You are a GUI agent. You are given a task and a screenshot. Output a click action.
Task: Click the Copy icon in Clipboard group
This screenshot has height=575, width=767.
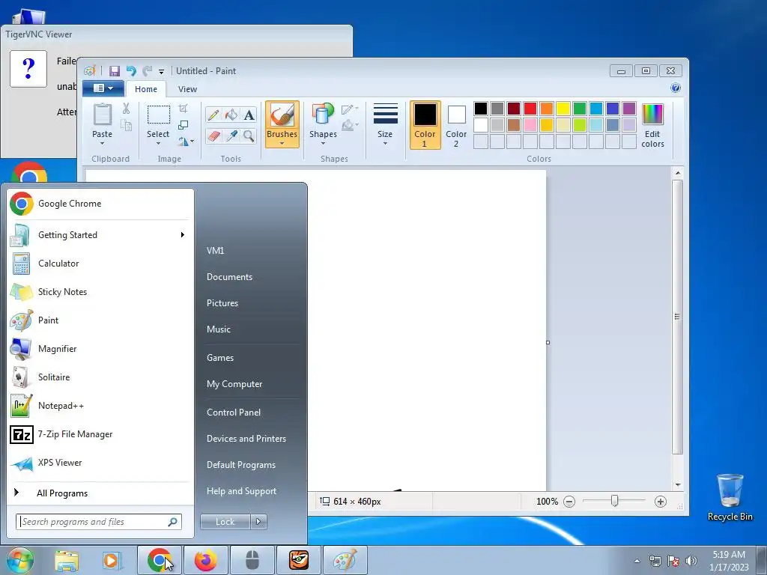pyautogui.click(x=126, y=126)
